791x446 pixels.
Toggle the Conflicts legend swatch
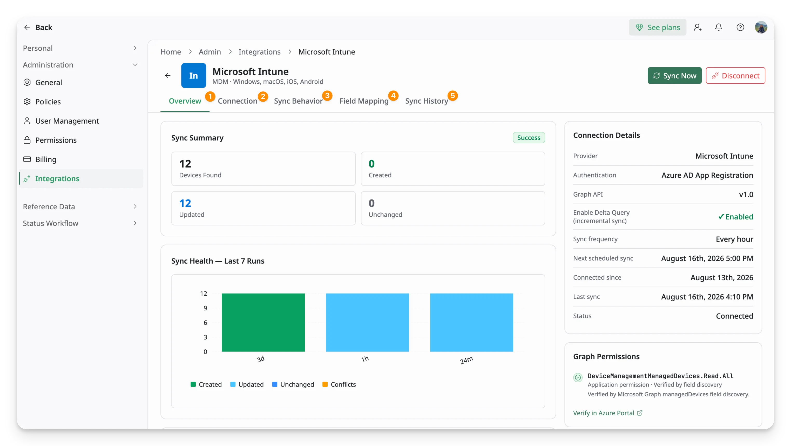325,384
